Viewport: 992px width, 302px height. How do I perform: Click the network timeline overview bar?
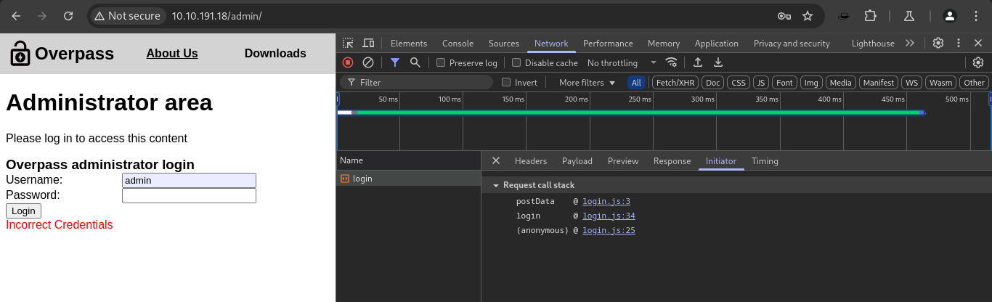point(630,113)
